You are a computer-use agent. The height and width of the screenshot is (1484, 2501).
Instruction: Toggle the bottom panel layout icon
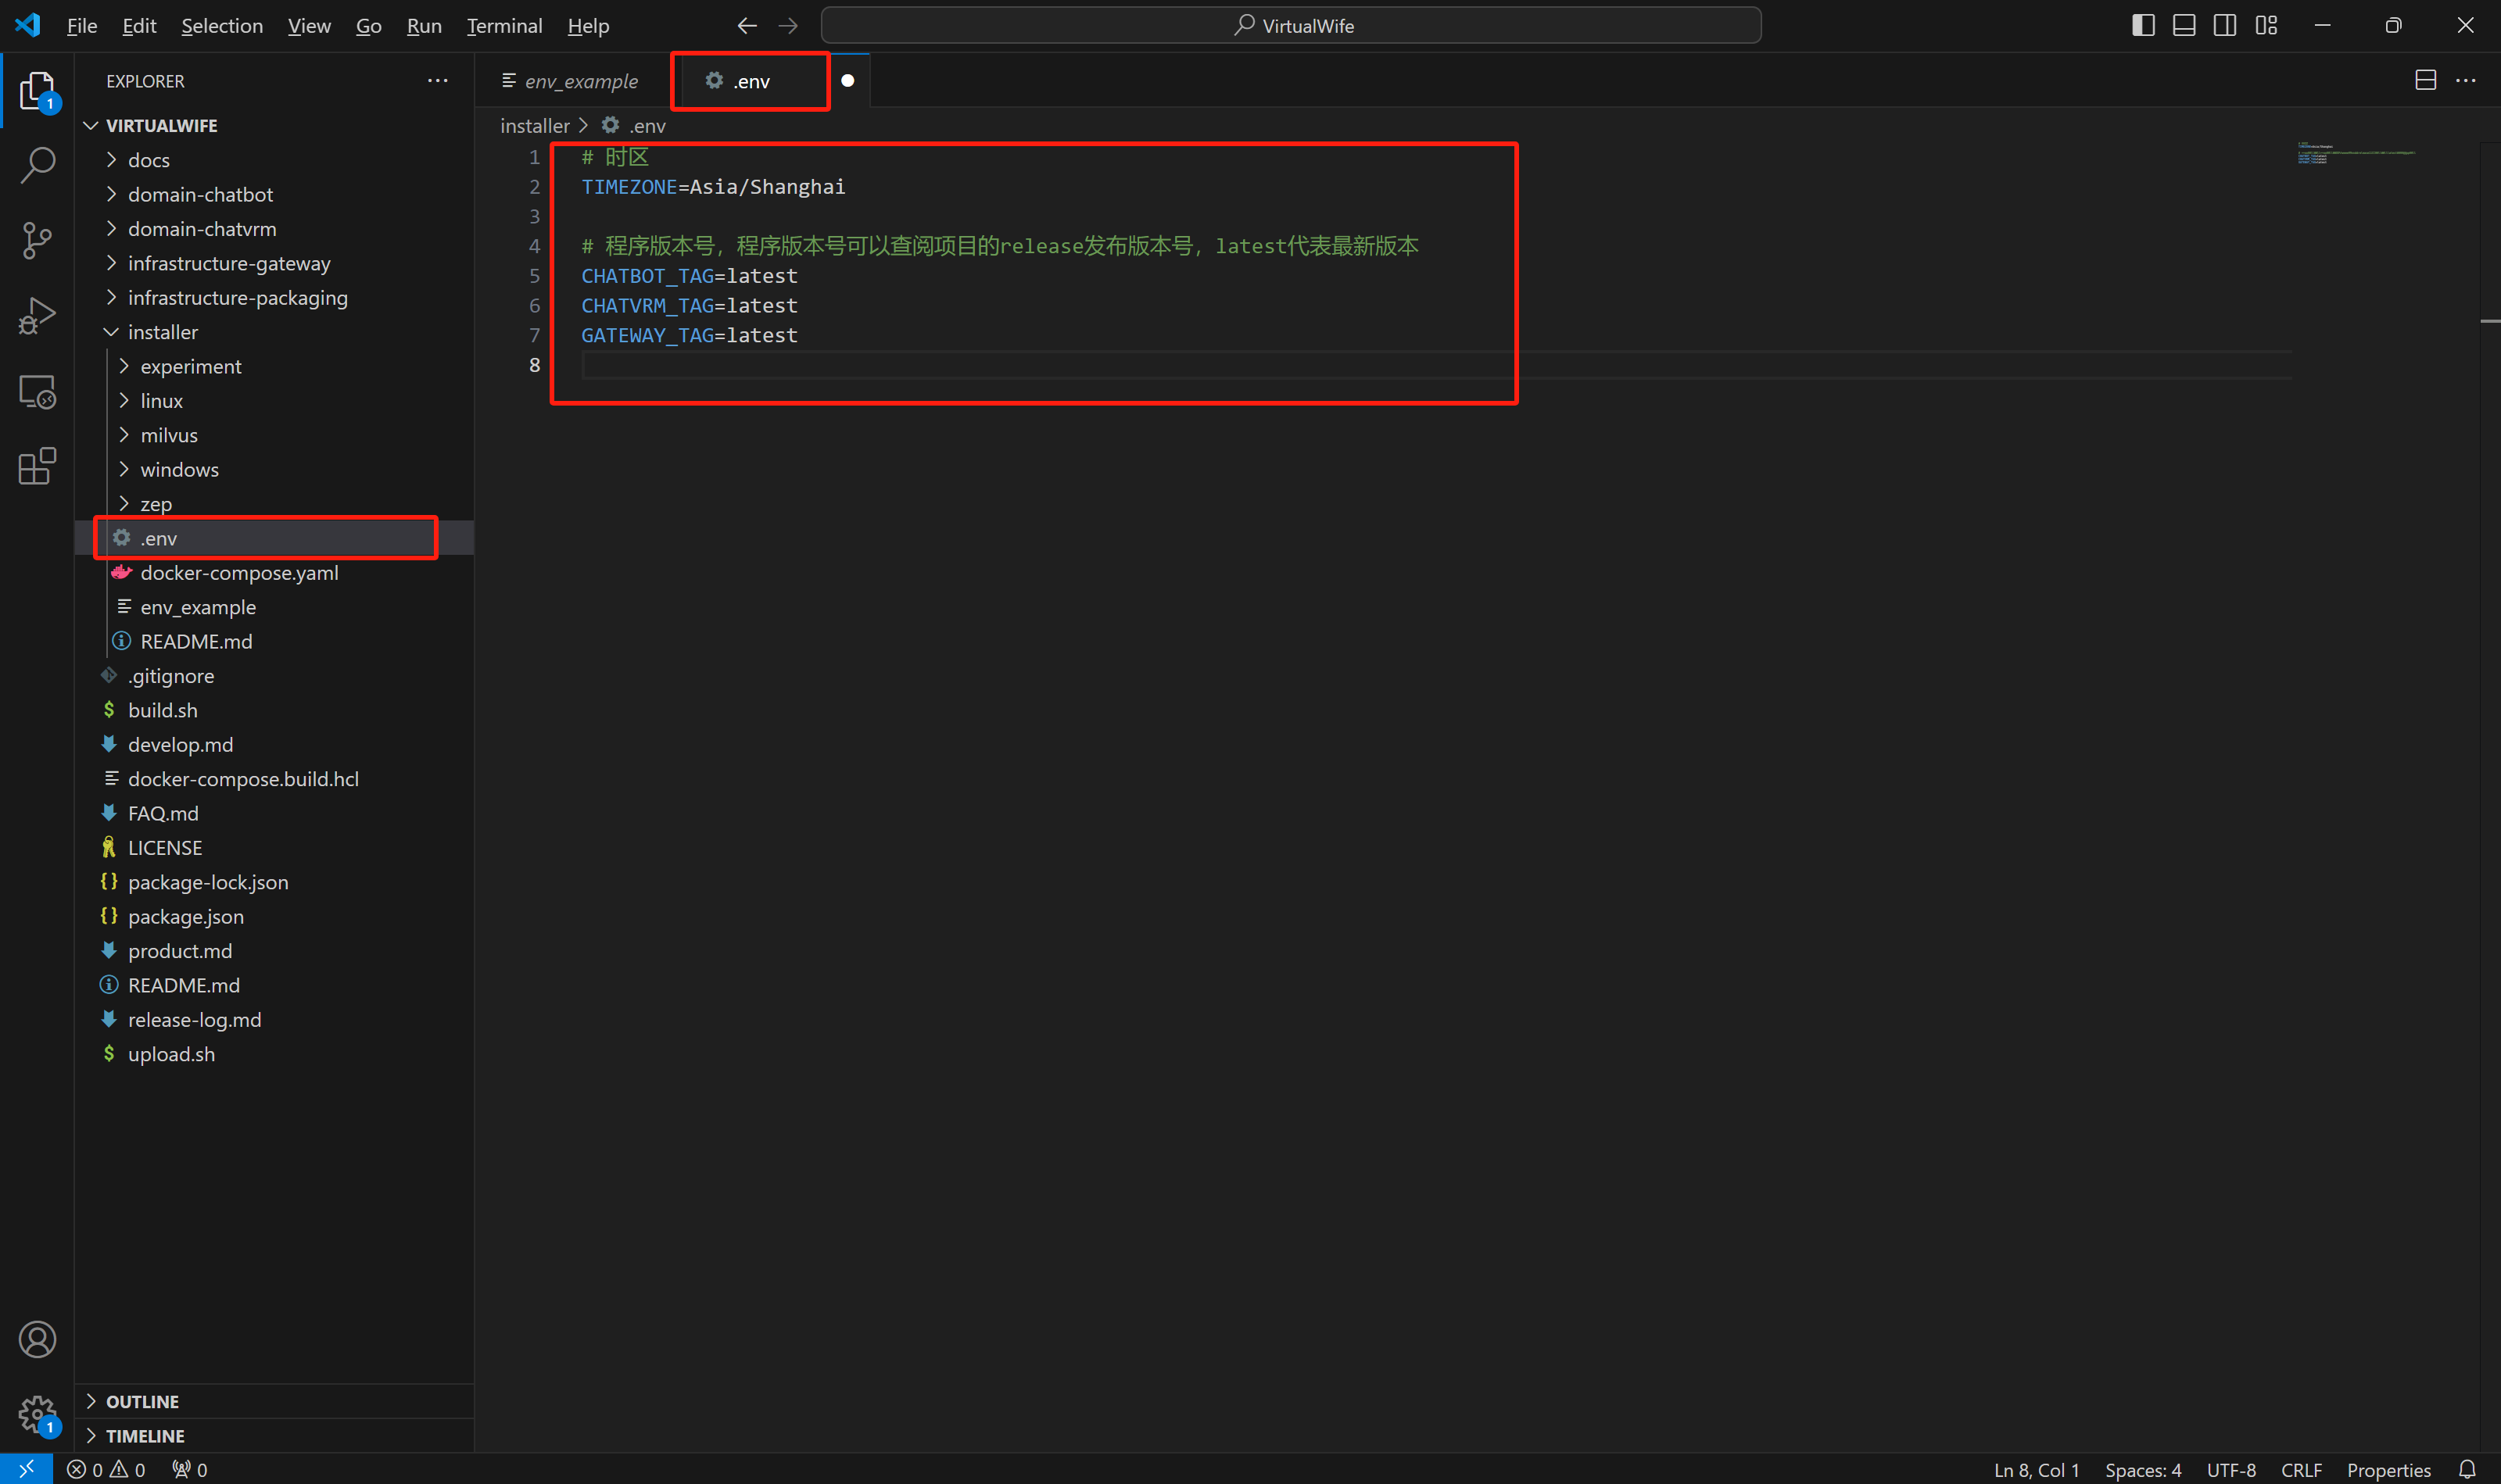[x=2184, y=25]
